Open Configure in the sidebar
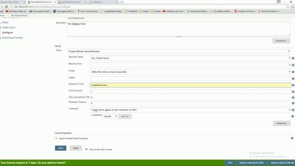Viewport: 295px width, 166px height. (7, 33)
